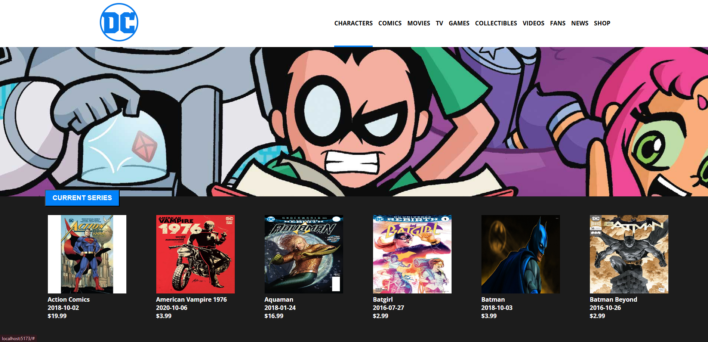
Task: Open the Batman Beyond cover thumbnail
Action: (629, 254)
